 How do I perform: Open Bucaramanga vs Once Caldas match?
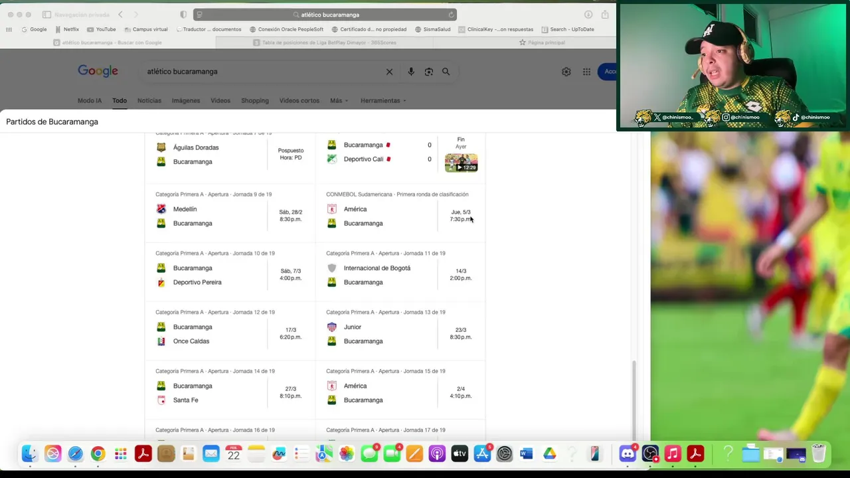click(x=230, y=331)
